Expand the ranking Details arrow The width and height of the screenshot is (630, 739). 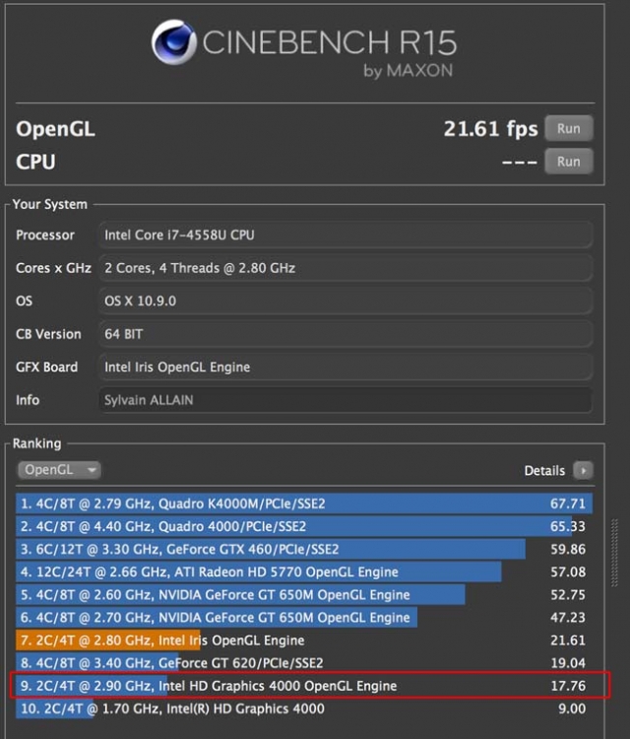[583, 470]
